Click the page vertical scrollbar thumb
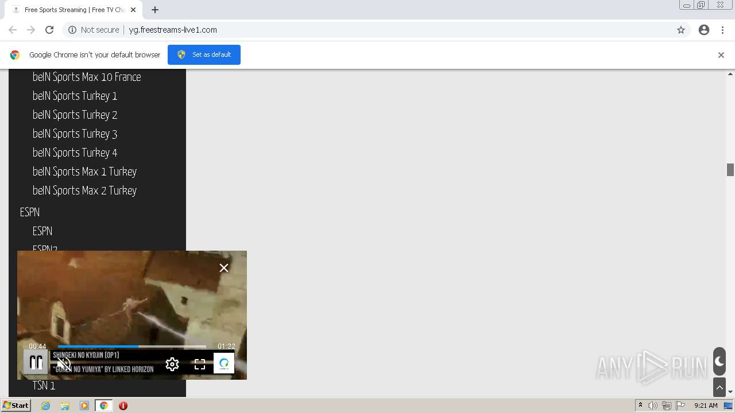 pyautogui.click(x=730, y=170)
